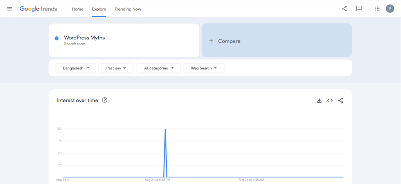The image size is (401, 184).
Task: Click the Aug 25 at 2:48 AM axis label
Action: click(251, 180)
